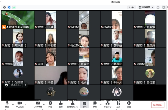This screenshot has height=110, width=168.
Task: Open the 安全 security options
Action: click(50, 104)
